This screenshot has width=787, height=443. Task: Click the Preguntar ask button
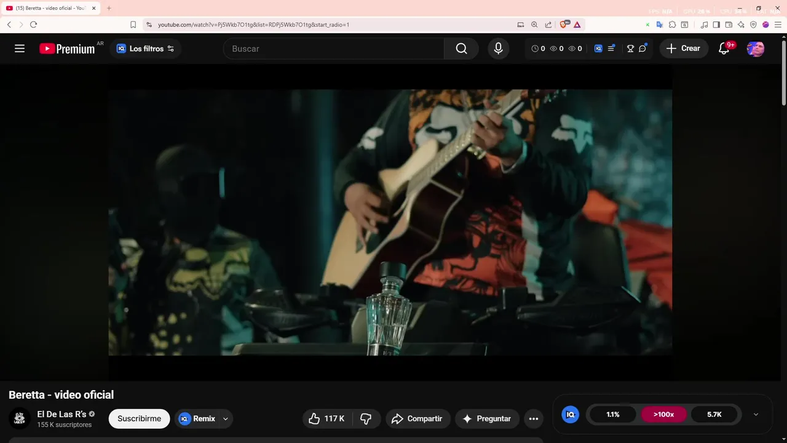pos(487,418)
